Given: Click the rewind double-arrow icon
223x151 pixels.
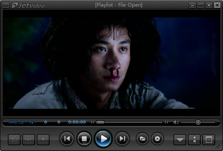Looking at the screenshot, I should click(93, 122).
